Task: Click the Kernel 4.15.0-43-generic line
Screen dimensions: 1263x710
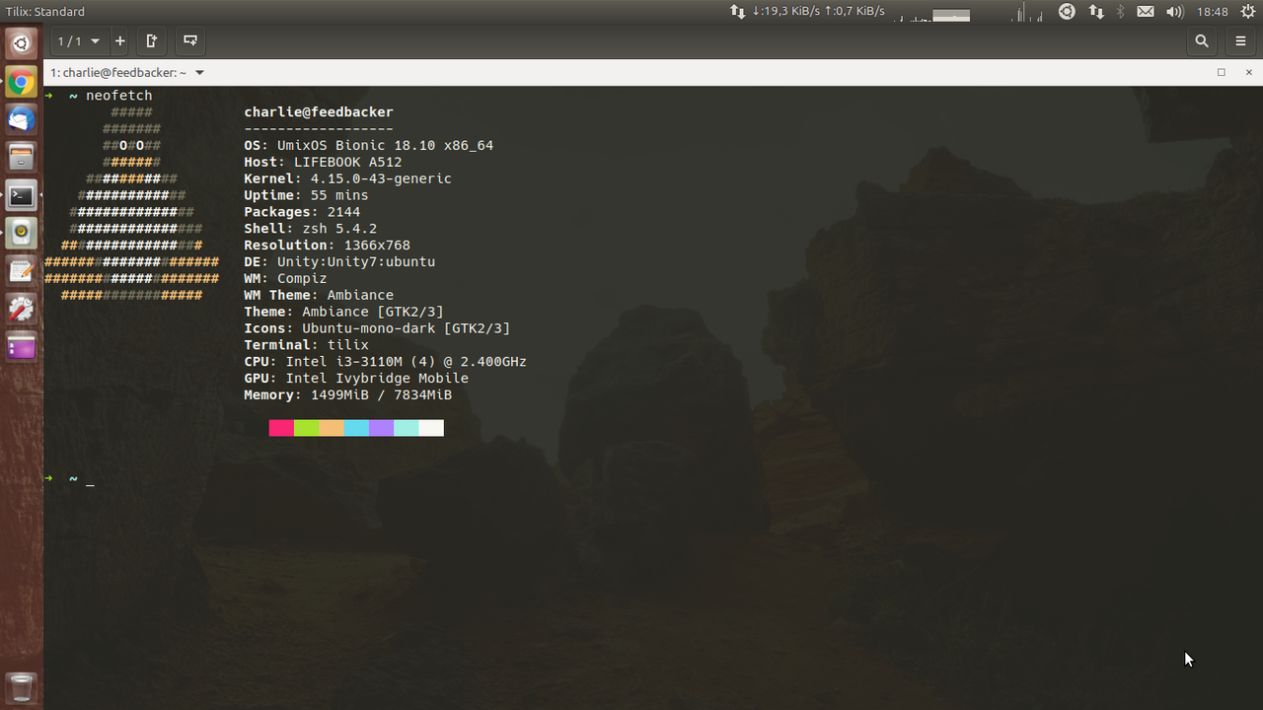Action: [x=348, y=178]
